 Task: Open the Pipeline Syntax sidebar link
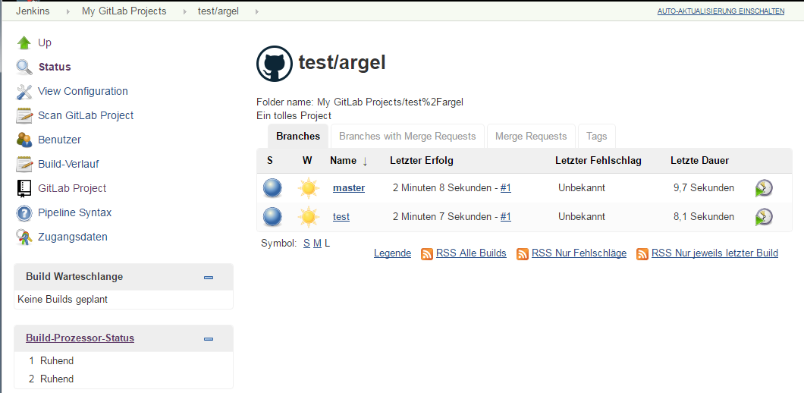click(75, 212)
